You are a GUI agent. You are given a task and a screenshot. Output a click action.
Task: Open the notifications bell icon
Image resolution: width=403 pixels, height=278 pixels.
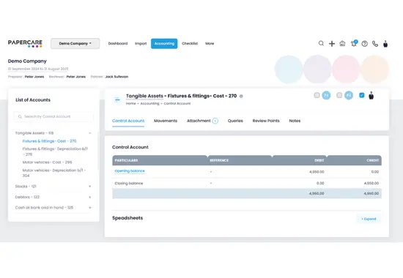[x=354, y=43]
